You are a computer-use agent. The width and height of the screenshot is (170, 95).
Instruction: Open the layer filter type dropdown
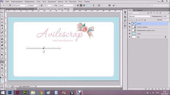(x=134, y=13)
